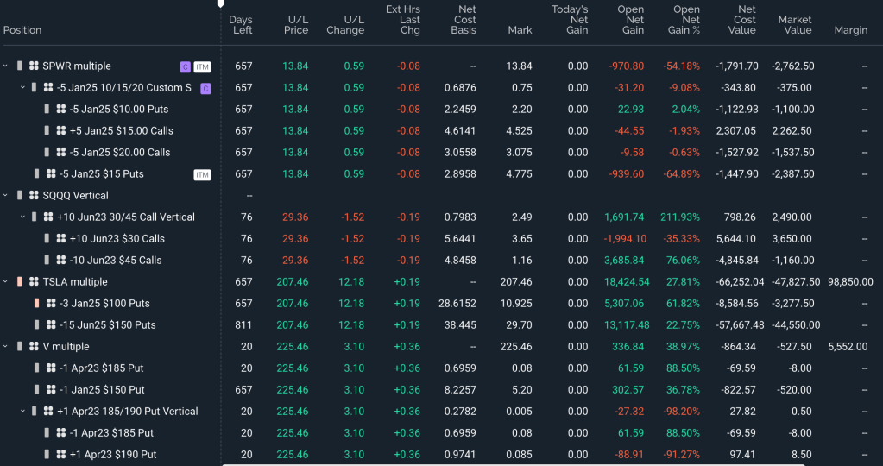
Task: Collapse the +1 Apr23 185/190 Put Vertical
Action: (x=22, y=412)
